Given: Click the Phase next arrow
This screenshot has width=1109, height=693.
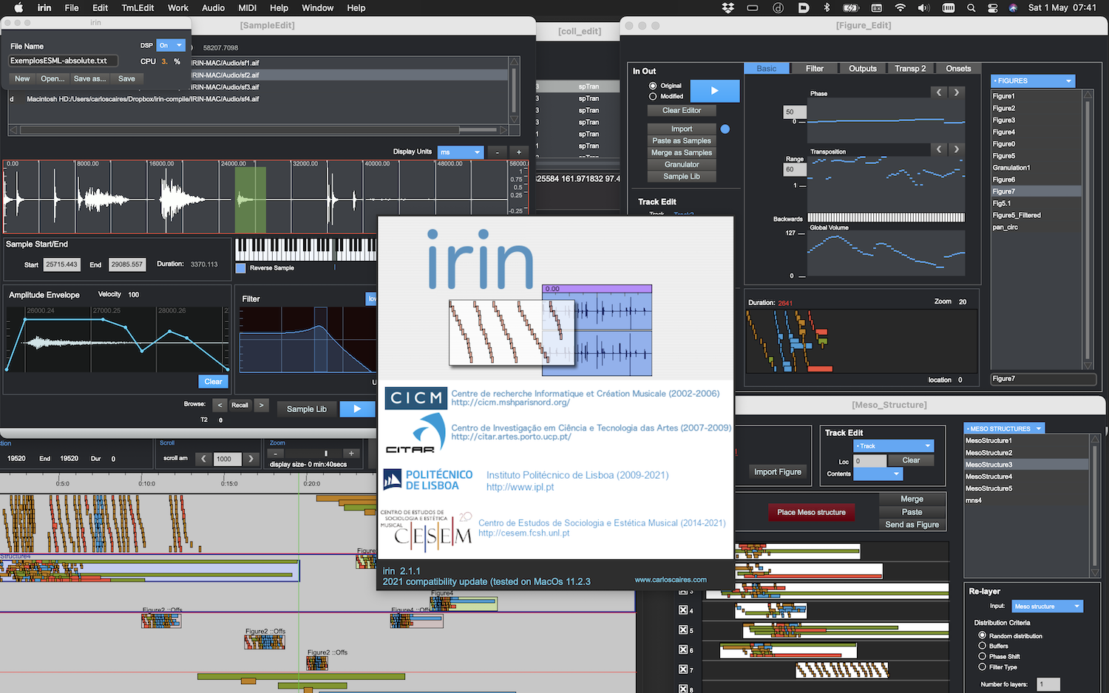Looking at the screenshot, I should coord(956,92).
